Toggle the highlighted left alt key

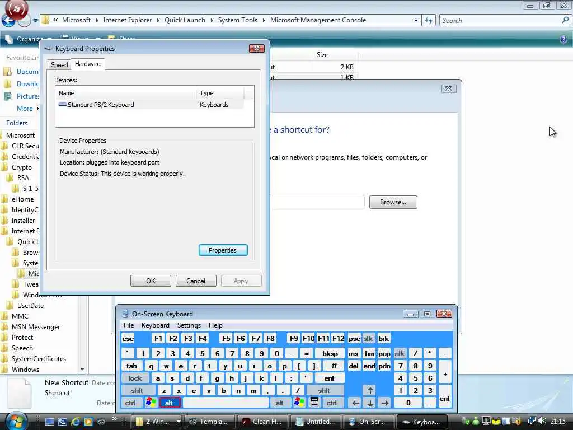click(x=170, y=403)
